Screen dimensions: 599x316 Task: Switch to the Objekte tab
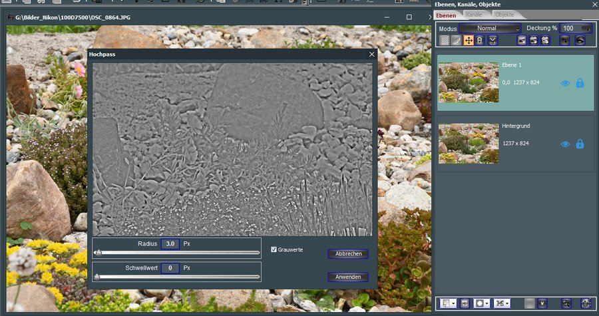[504, 15]
